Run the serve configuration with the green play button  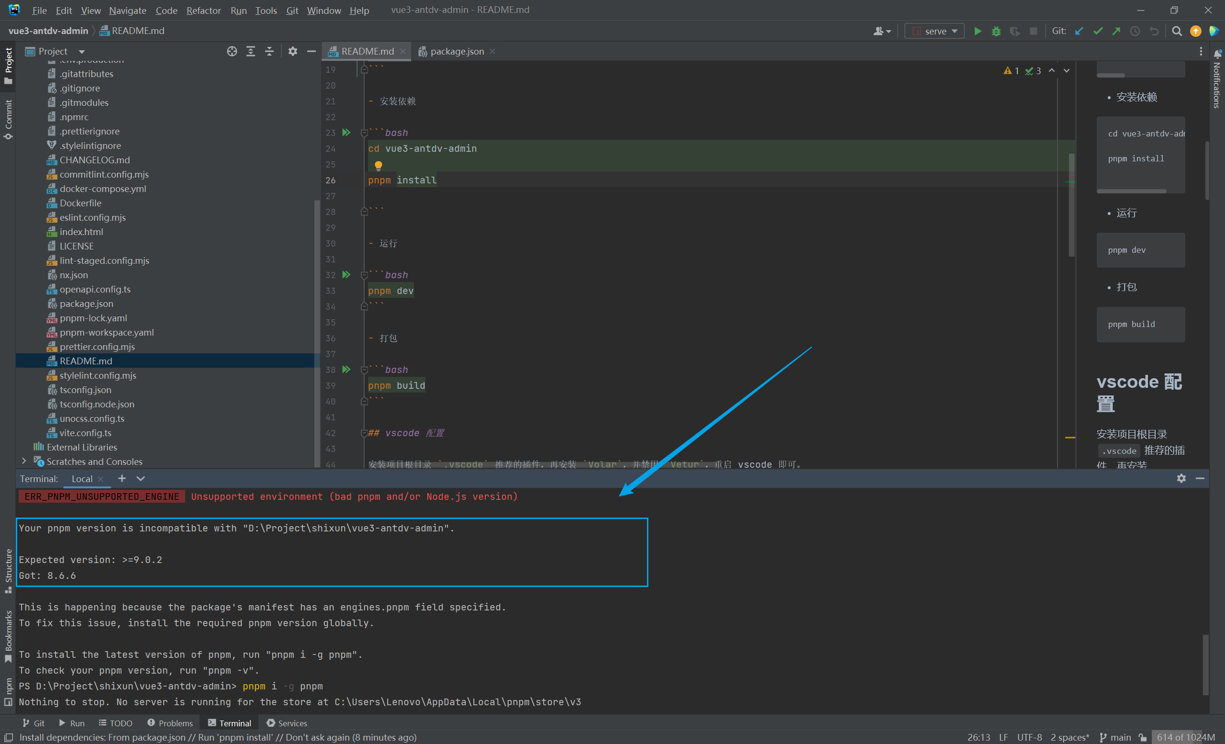click(978, 31)
